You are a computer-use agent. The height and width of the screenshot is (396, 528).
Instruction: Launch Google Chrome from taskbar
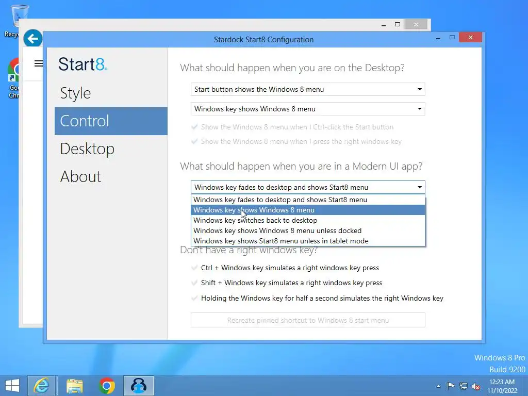[x=106, y=386]
